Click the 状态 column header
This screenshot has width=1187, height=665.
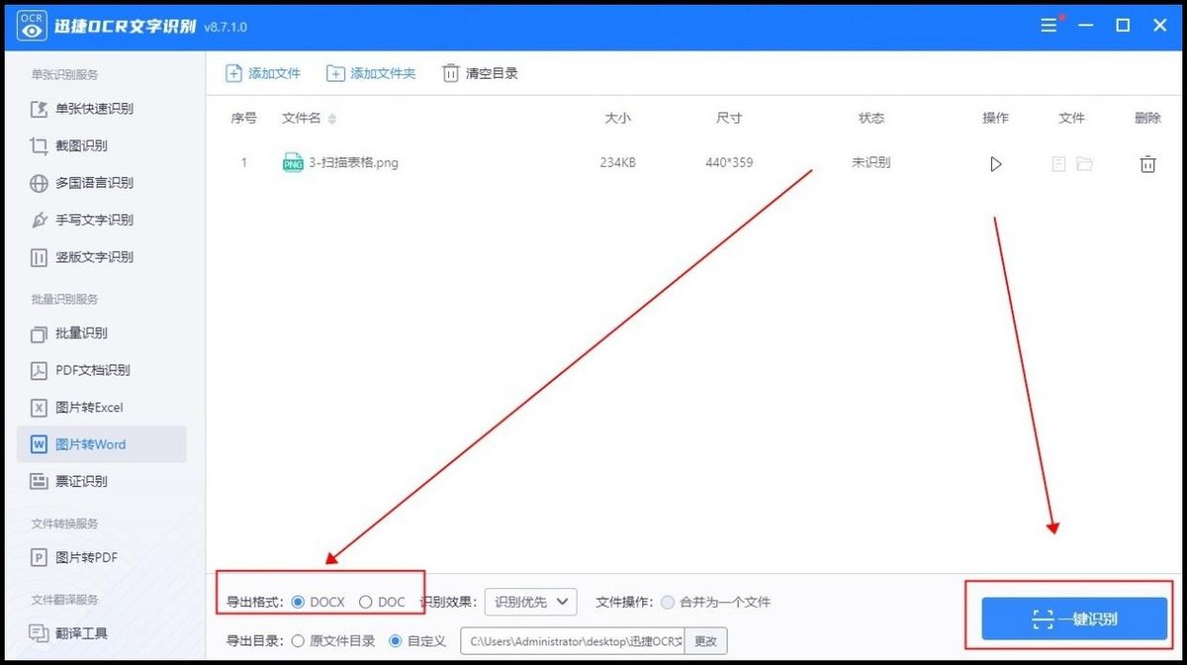(x=870, y=118)
